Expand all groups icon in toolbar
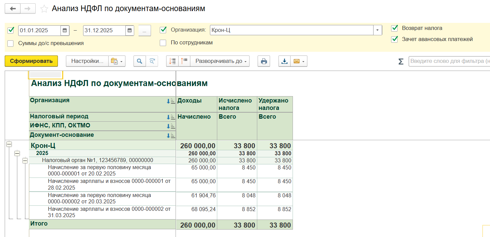The image size is (490, 237). [184, 61]
